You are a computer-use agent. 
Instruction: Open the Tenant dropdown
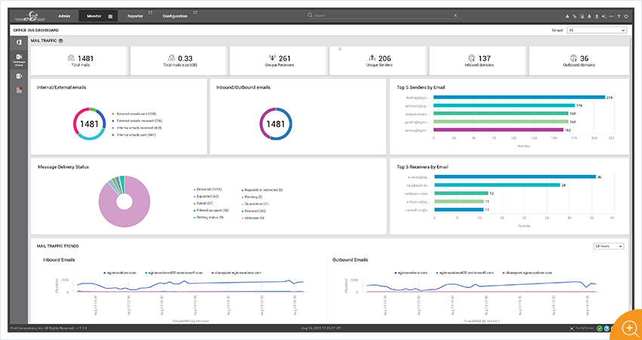(597, 30)
